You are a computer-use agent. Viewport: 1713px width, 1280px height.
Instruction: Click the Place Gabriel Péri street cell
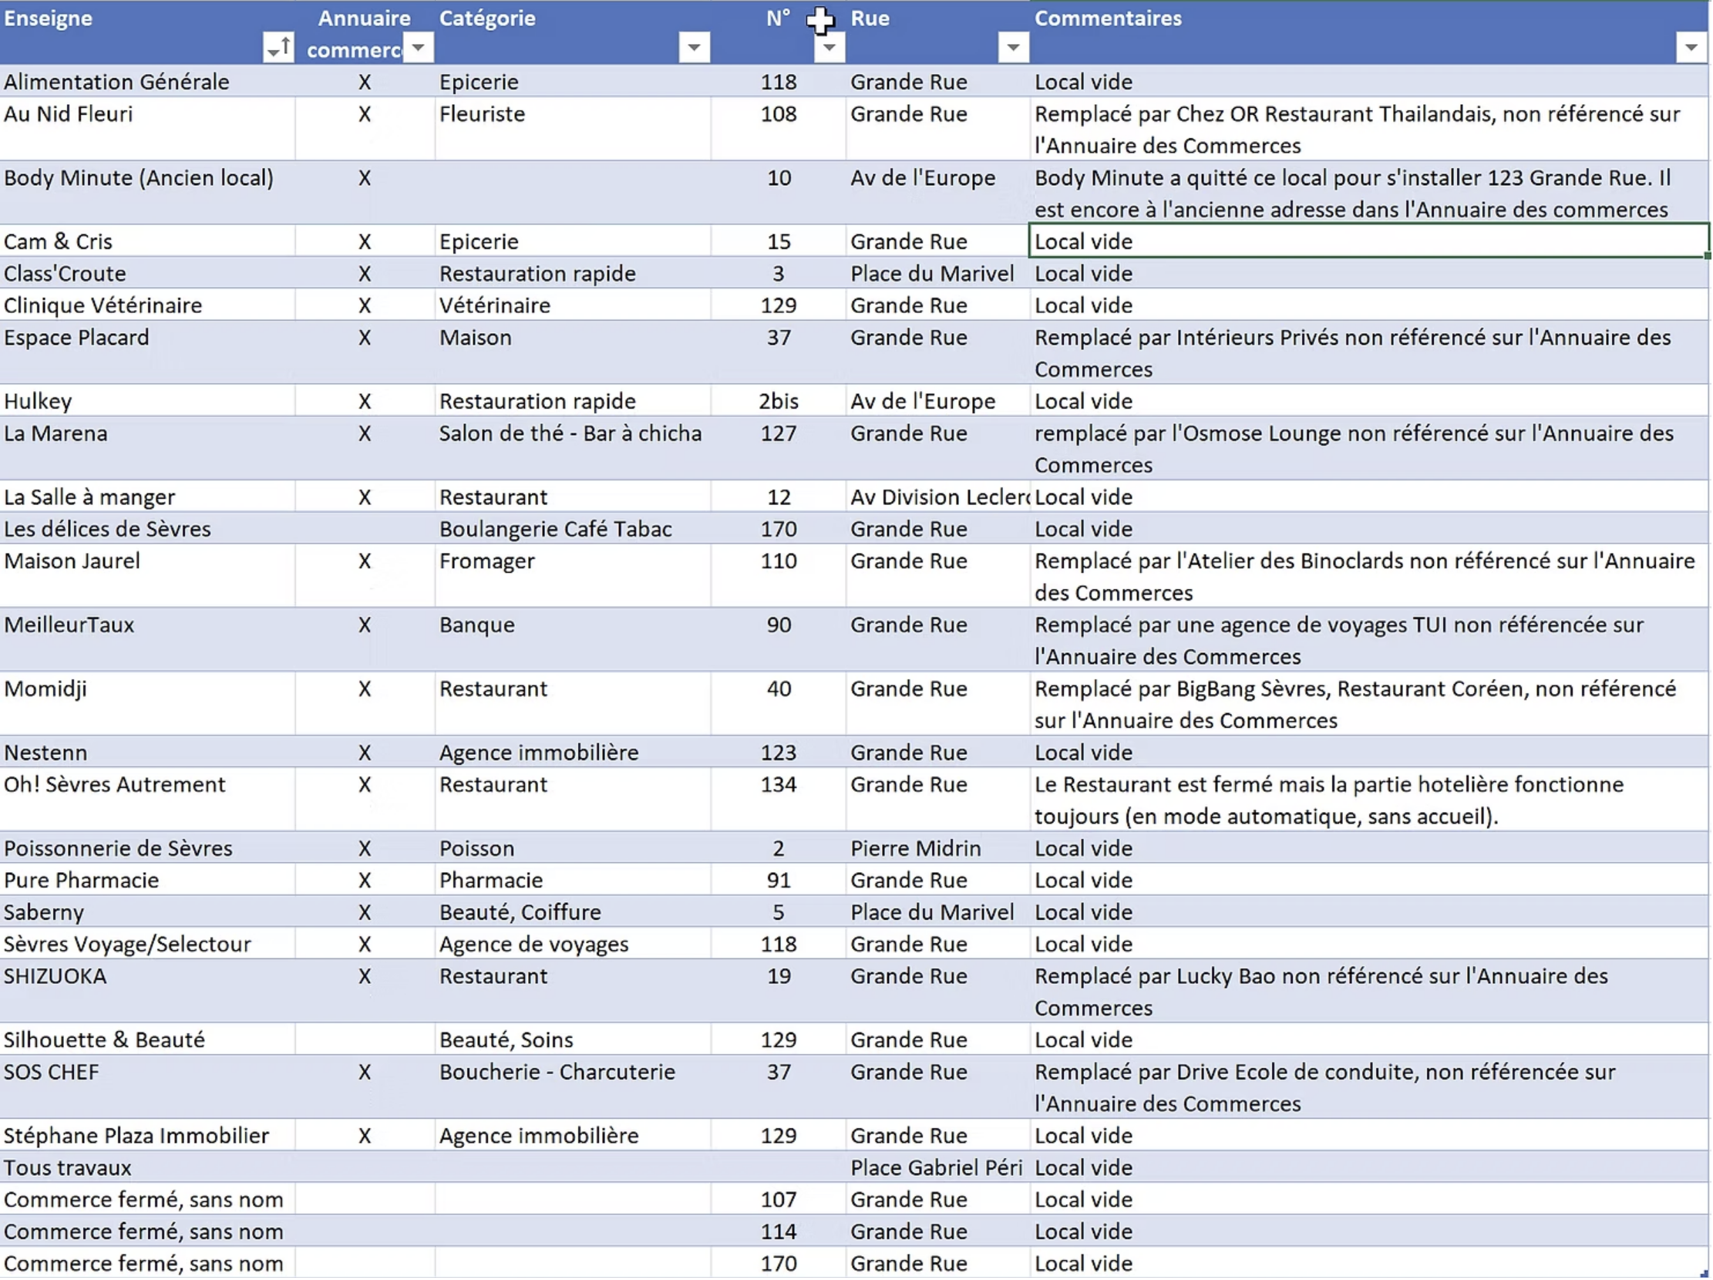click(936, 1167)
